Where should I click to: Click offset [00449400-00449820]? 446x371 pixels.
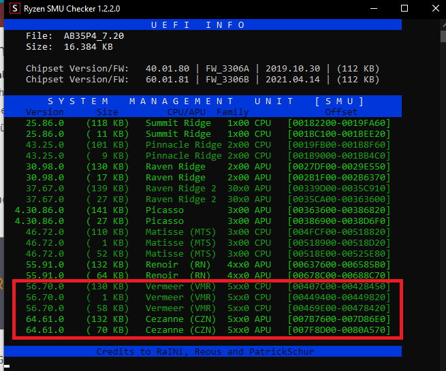[x=339, y=297]
